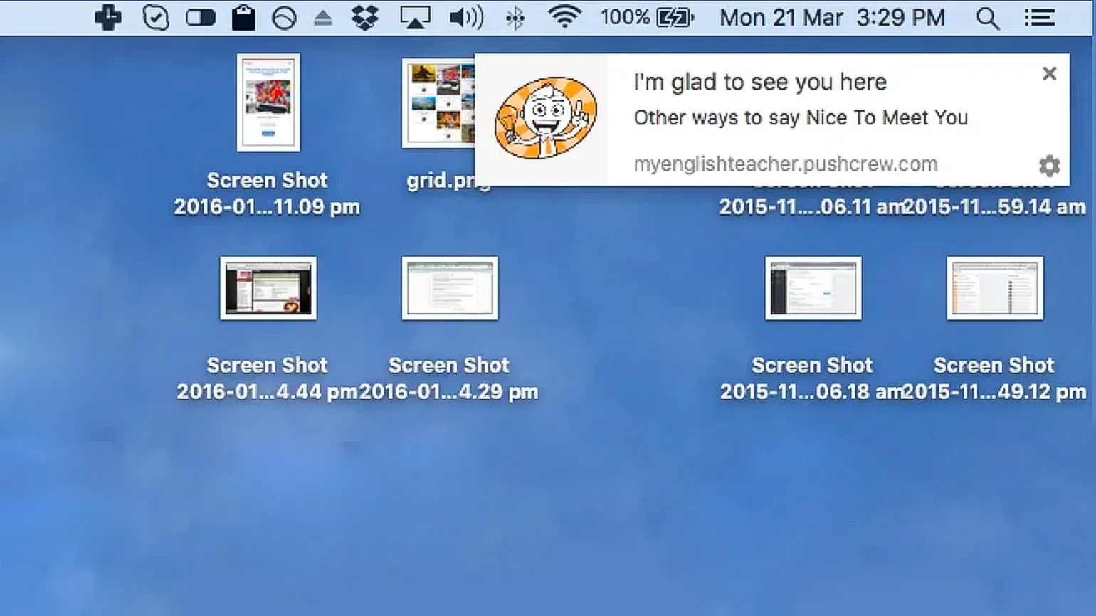The image size is (1096, 616).
Task: Click the eject icon in menu bar
Action: coord(322,18)
